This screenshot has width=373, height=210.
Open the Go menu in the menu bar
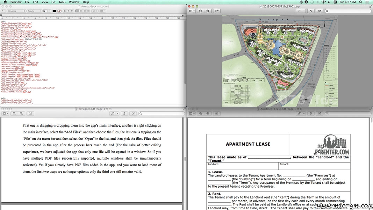[x=53, y=2]
